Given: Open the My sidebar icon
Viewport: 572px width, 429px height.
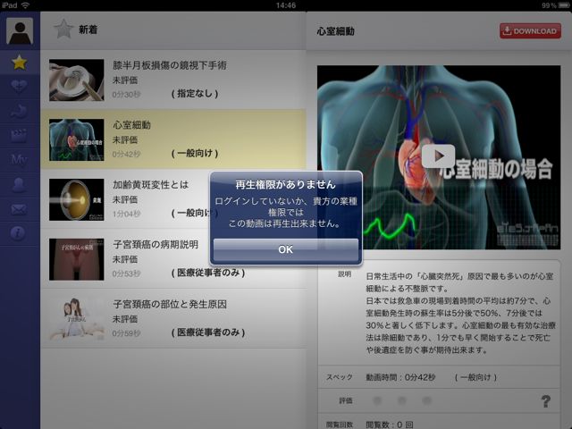Looking at the screenshot, I should [x=19, y=159].
